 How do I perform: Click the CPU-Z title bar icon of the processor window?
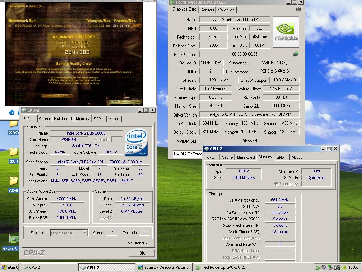(x=24, y=110)
